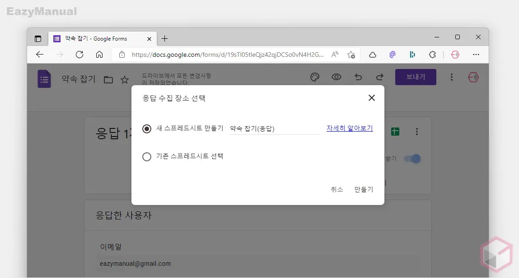Open browser settings and more menu
Screen dimensions: 519x278
(x=476, y=55)
